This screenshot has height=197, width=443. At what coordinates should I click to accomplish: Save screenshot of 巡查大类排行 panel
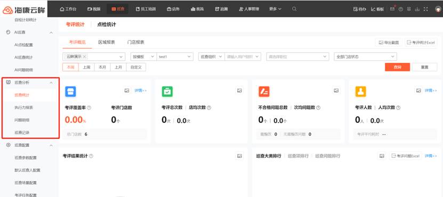[382, 156]
